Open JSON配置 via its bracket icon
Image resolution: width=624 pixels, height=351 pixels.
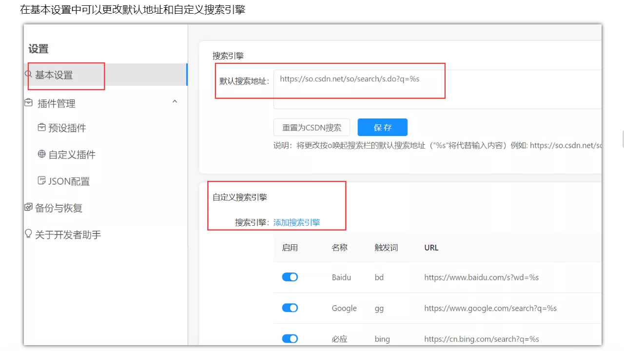41,180
